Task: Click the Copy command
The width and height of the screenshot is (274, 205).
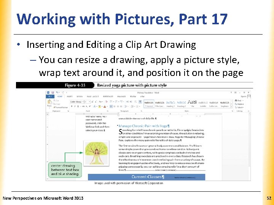Action: (x=57, y=104)
